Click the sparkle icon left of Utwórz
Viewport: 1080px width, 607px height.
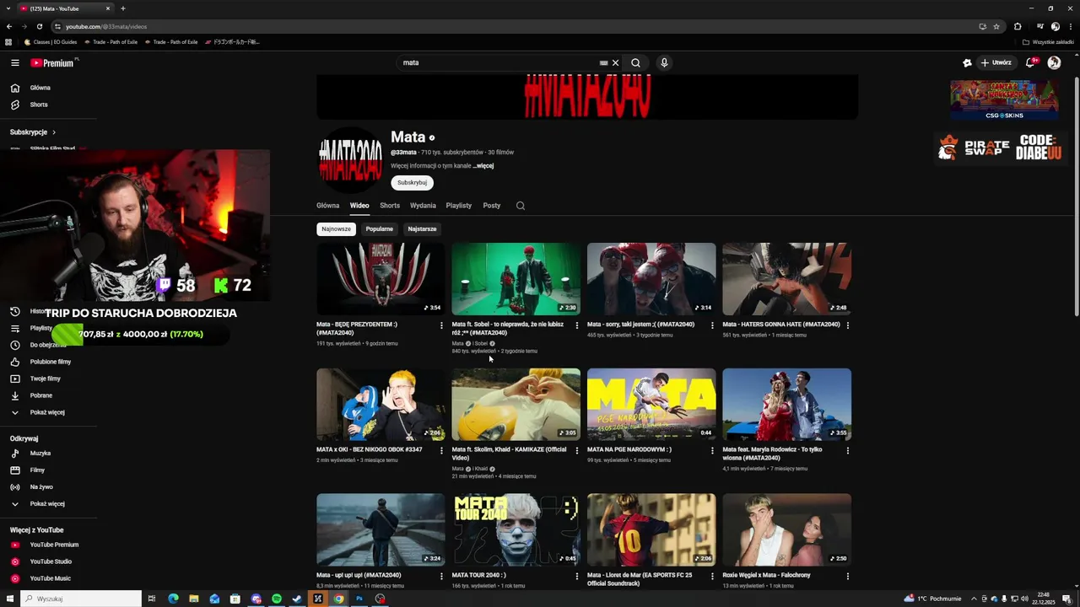tap(967, 62)
